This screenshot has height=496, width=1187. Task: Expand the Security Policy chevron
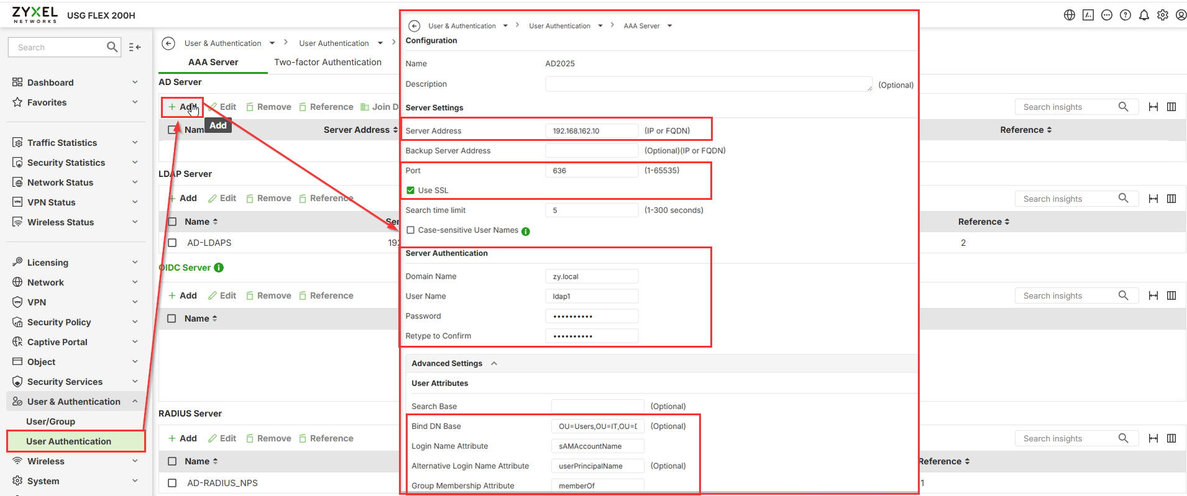coord(135,322)
